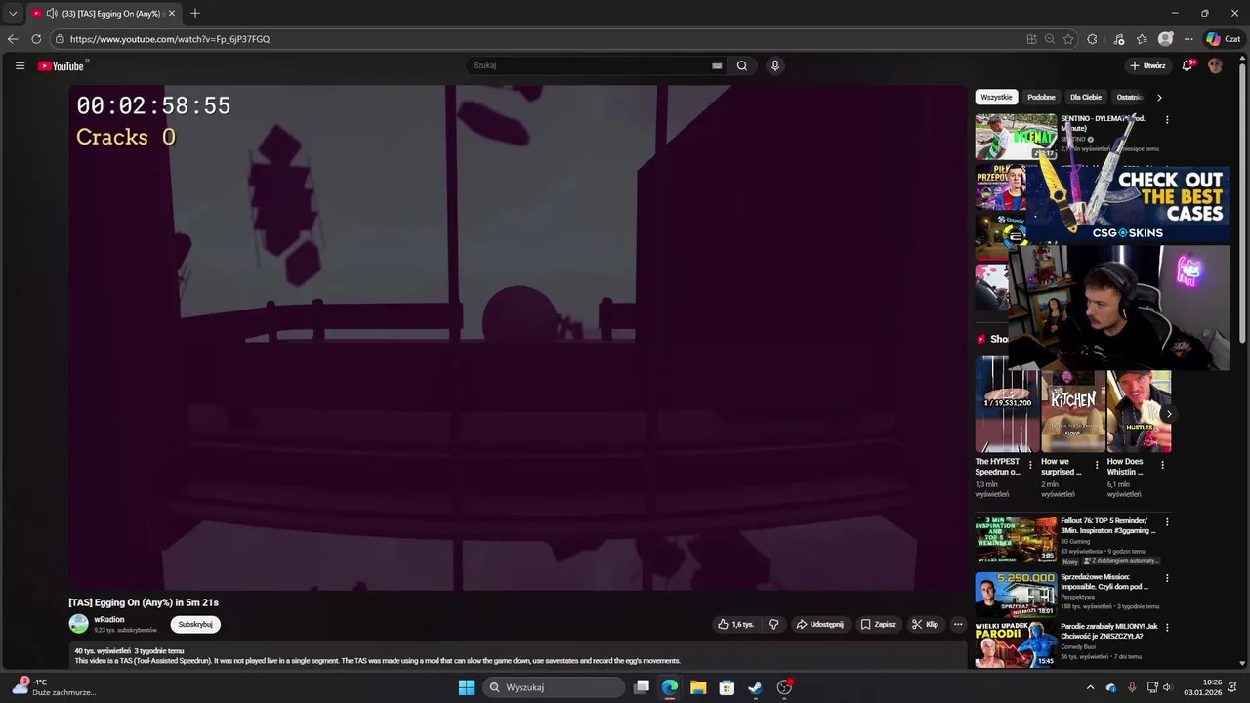Open the on-screen keyboard icon in search box
The height and width of the screenshot is (703, 1250).
click(x=717, y=66)
